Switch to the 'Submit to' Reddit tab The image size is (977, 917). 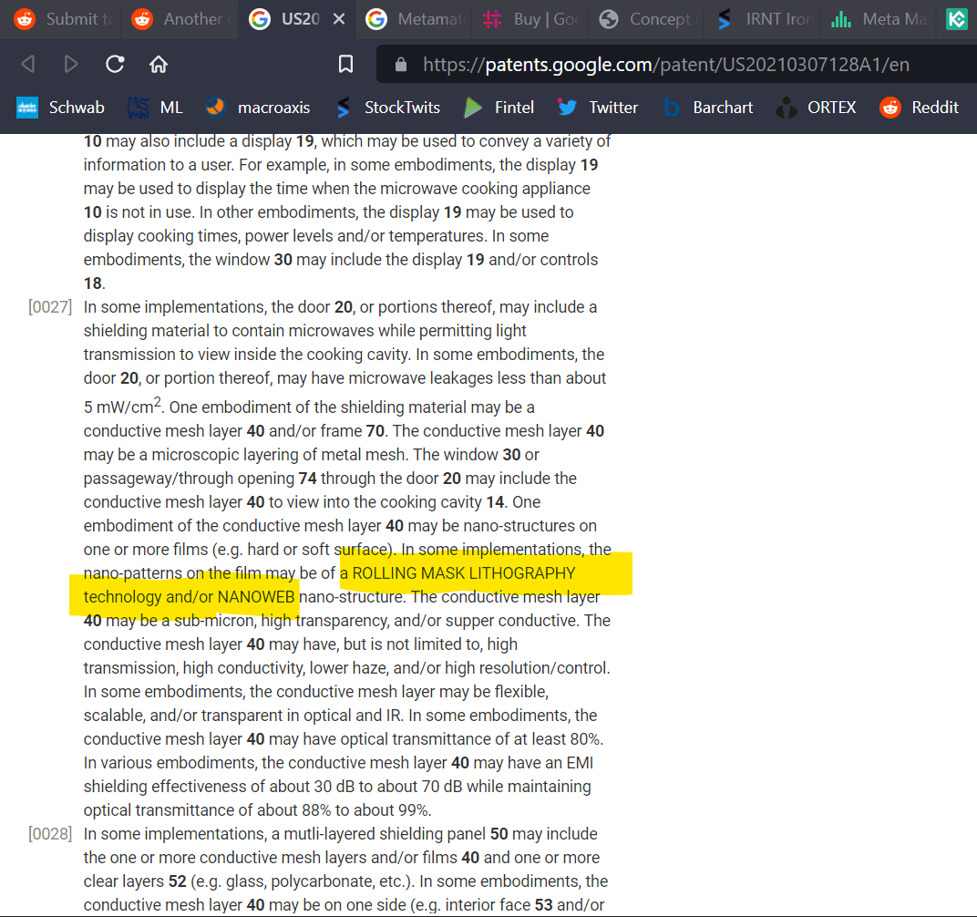tap(64, 19)
